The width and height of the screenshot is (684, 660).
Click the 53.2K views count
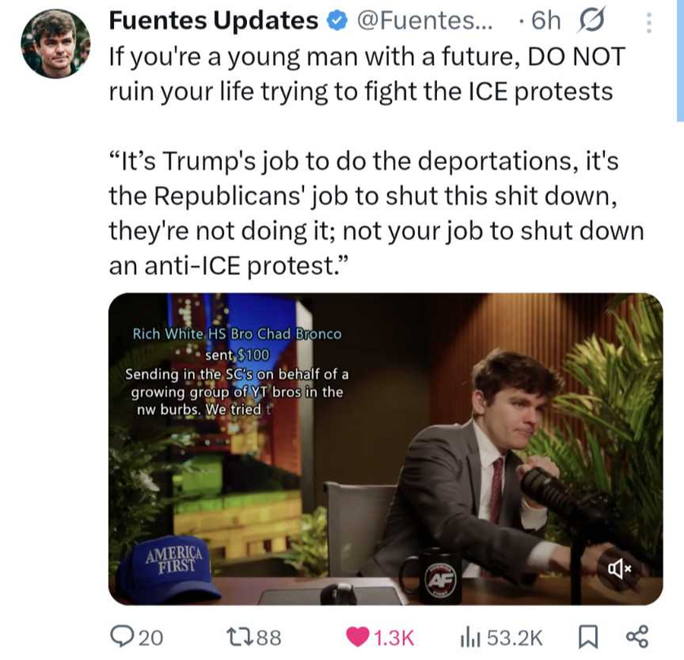click(x=514, y=638)
